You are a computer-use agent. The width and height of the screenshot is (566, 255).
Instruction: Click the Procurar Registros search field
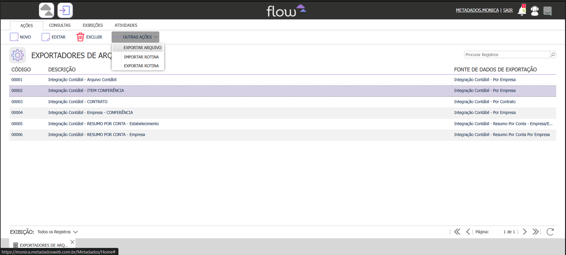[x=507, y=55]
